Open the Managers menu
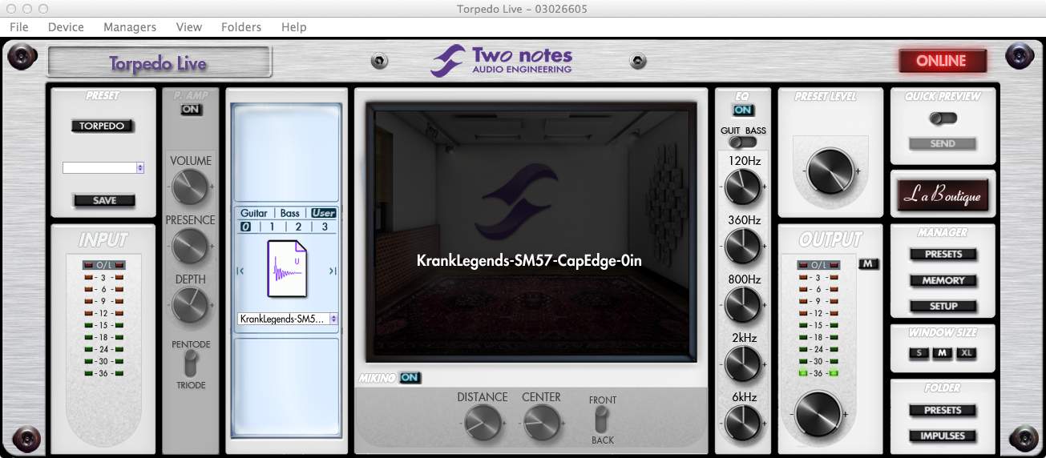Image resolution: width=1046 pixels, height=458 pixels. (x=129, y=26)
